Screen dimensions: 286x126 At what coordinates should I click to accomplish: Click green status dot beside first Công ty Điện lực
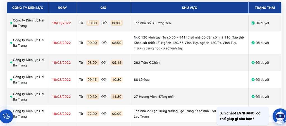click(x=11, y=23)
